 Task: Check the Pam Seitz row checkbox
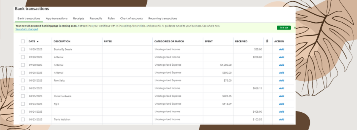(x=23, y=80)
